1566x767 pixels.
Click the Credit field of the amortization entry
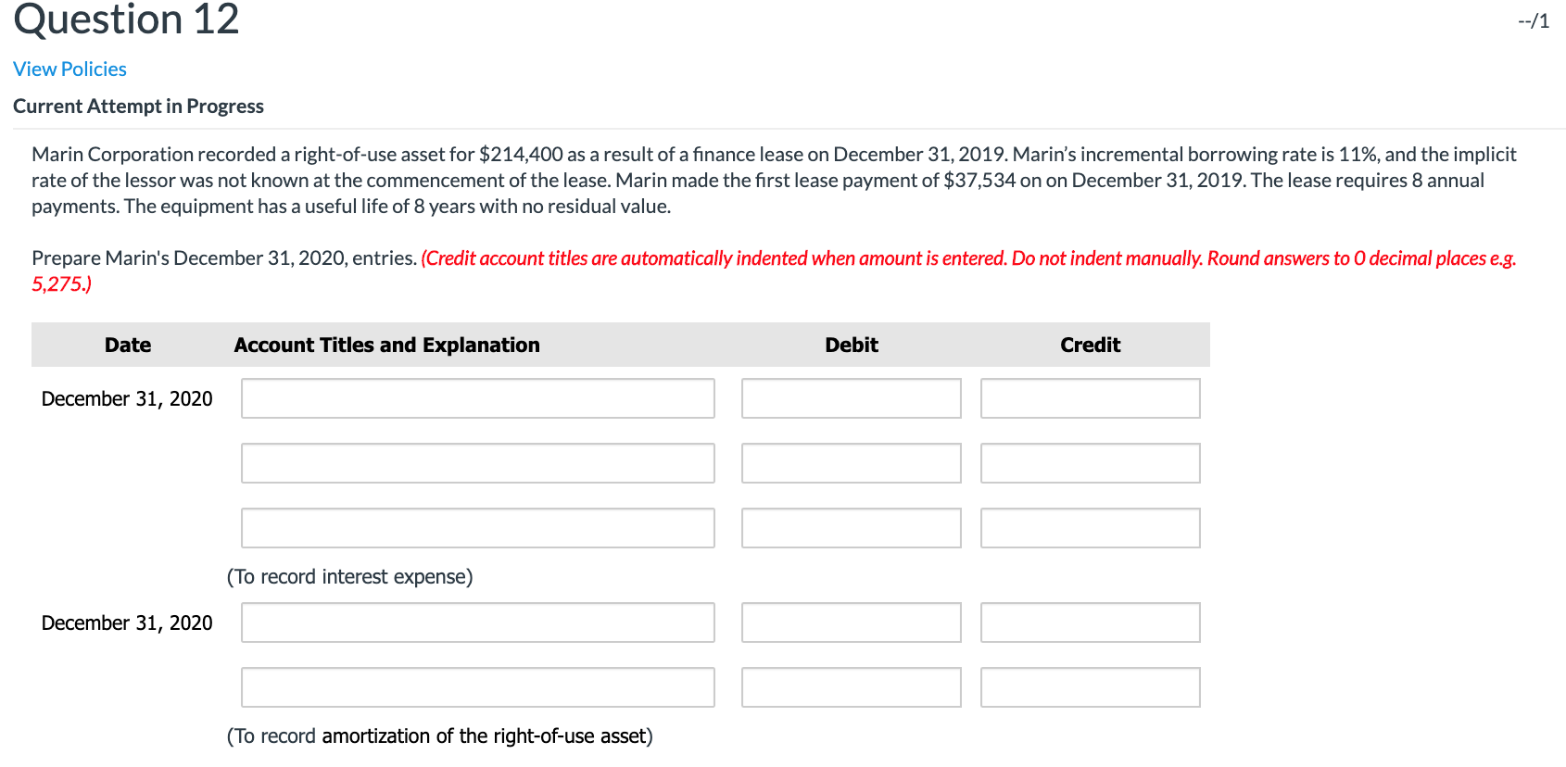pos(1089,622)
